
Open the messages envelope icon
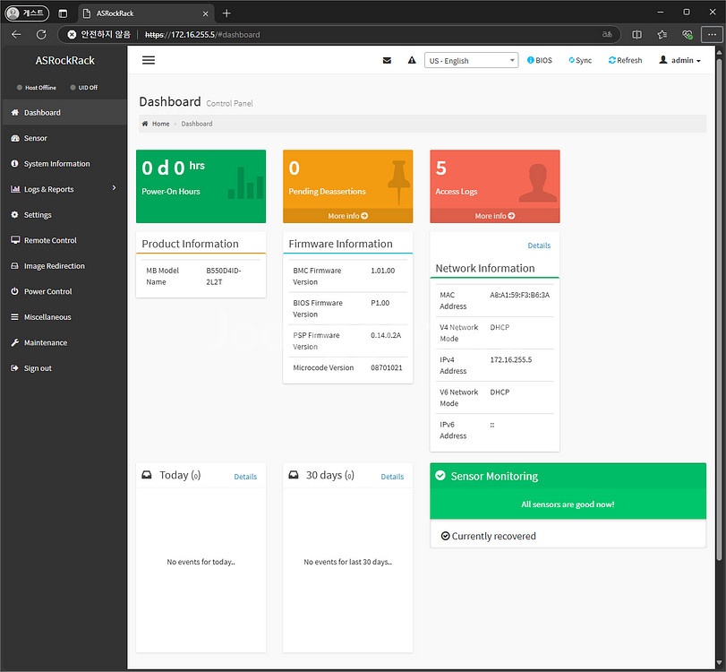pyautogui.click(x=387, y=61)
